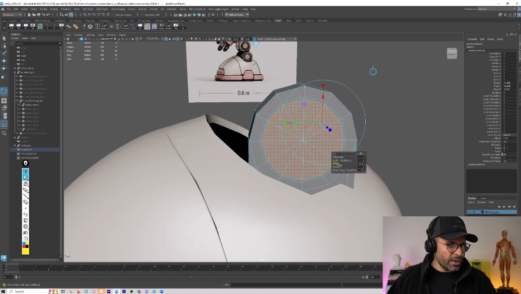Select polySurface1 in the Outliner
Image resolution: width=521 pixels, height=294 pixels.
point(32,105)
